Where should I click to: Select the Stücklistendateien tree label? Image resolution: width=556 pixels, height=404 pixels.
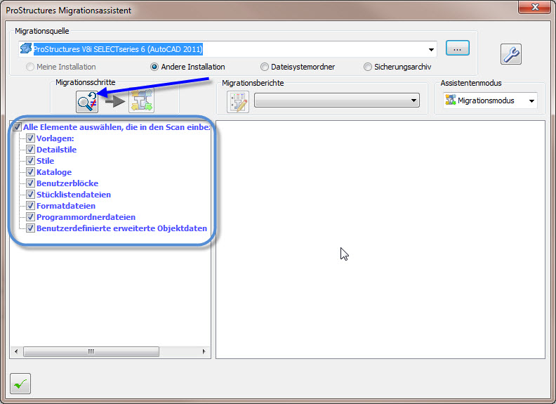[74, 194]
